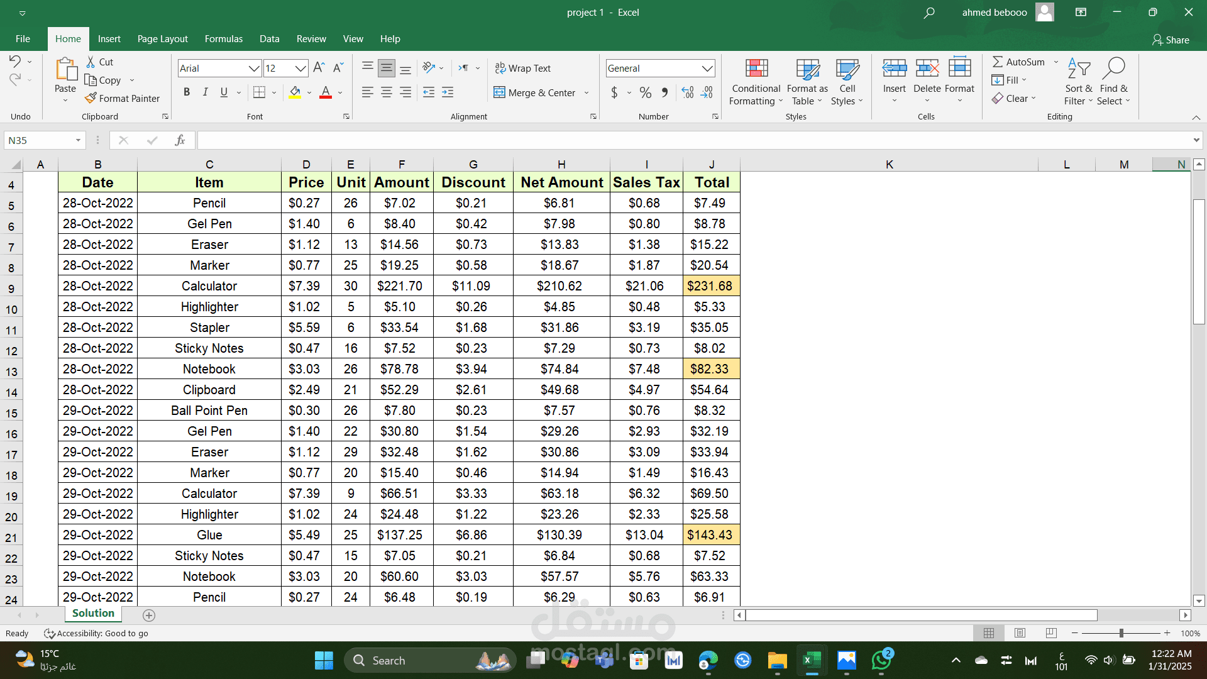Click the Cut scissors icon
The image size is (1207, 679).
click(x=91, y=62)
